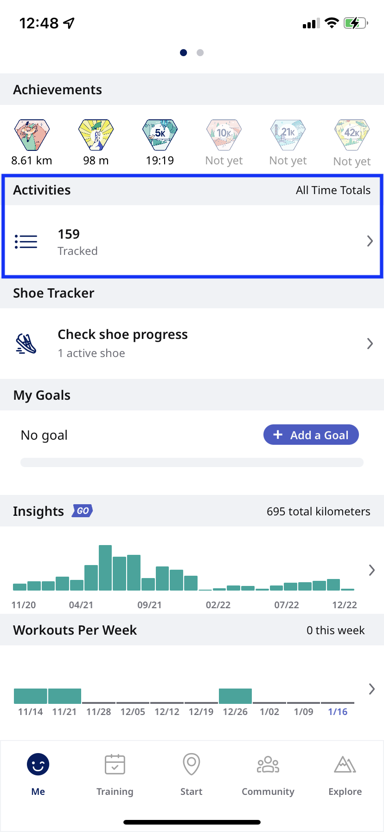Screen dimensions: 384x832
Task: Open the Explore mountain icon tab
Action: (x=345, y=774)
